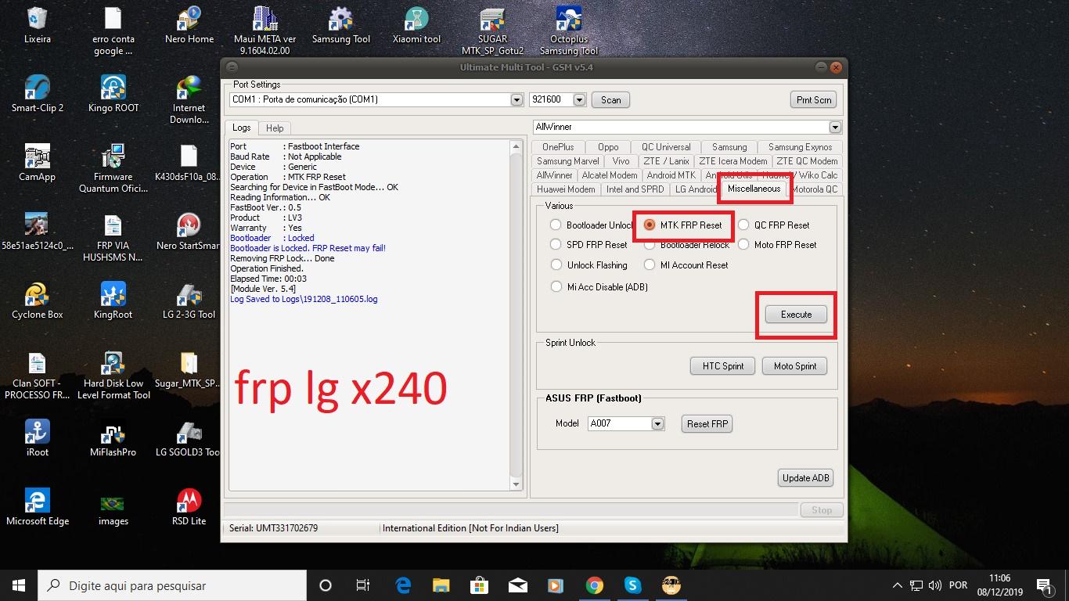Image resolution: width=1069 pixels, height=601 pixels.
Task: Open Internet Download shortcut on desktop
Action: [x=189, y=100]
